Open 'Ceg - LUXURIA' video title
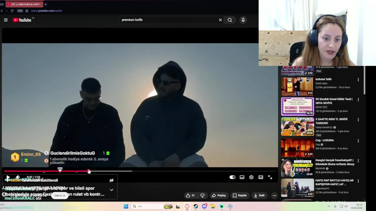 click(325, 140)
